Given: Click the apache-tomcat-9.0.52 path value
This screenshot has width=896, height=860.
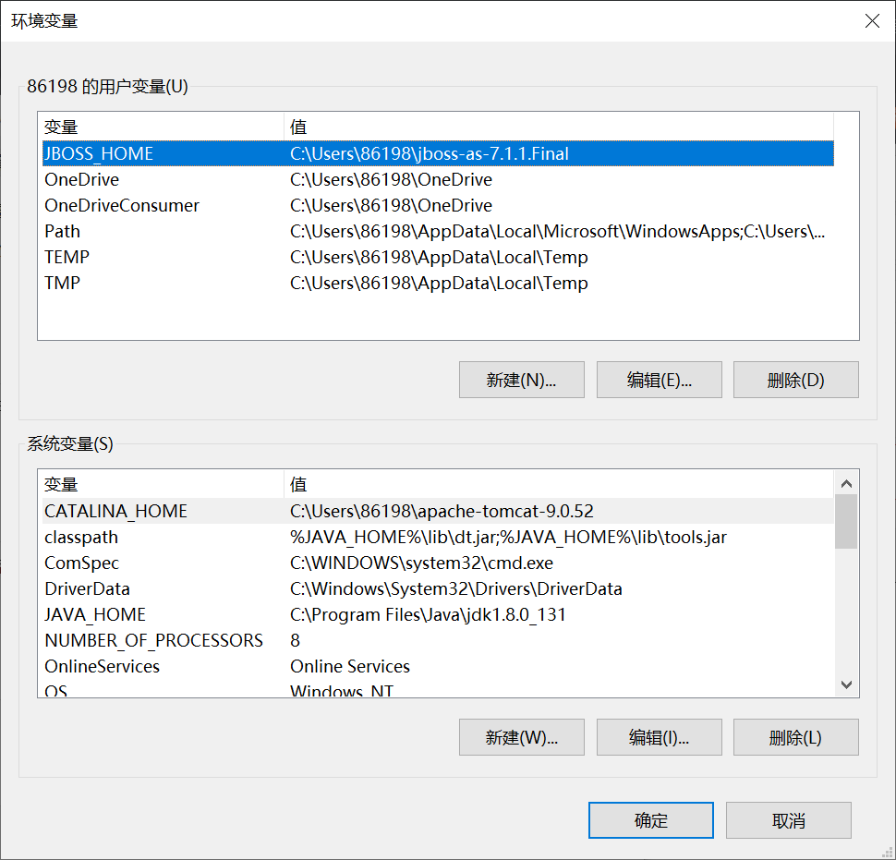Looking at the screenshot, I should [x=442, y=511].
